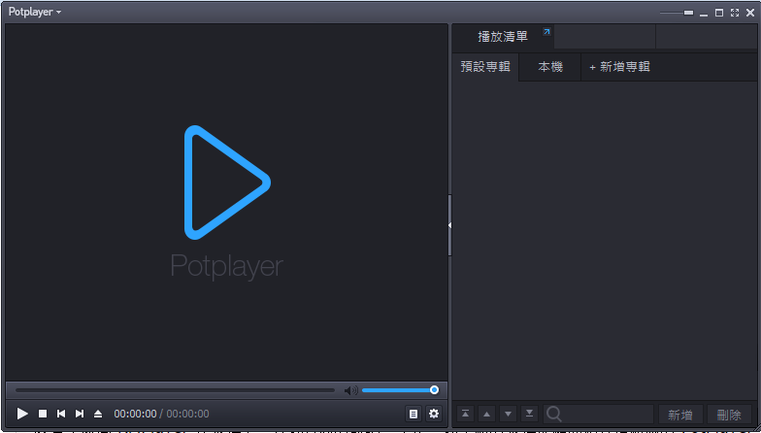Image resolution: width=761 pixels, height=433 pixels.
Task: Toggle the playlist panel icon
Action: pyautogui.click(x=414, y=414)
